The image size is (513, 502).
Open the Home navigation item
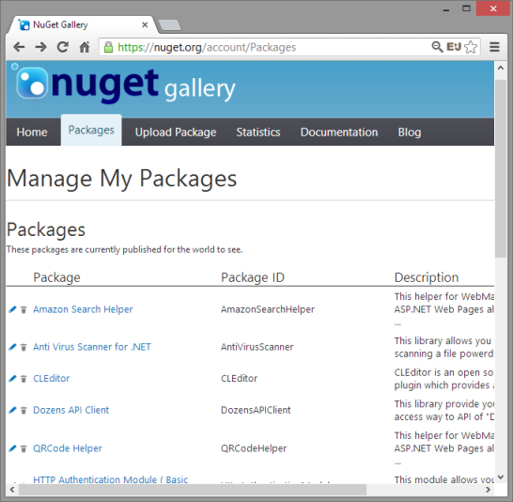tap(32, 133)
